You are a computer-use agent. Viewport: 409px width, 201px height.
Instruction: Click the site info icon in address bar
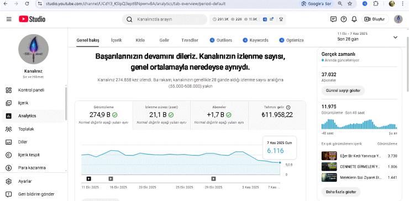[40, 4]
